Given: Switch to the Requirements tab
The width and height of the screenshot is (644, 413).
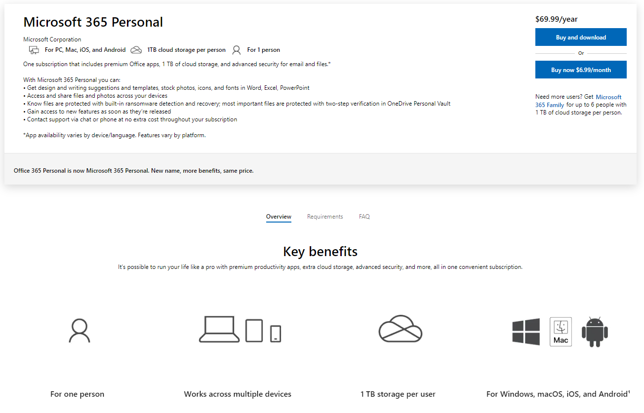Looking at the screenshot, I should (325, 217).
